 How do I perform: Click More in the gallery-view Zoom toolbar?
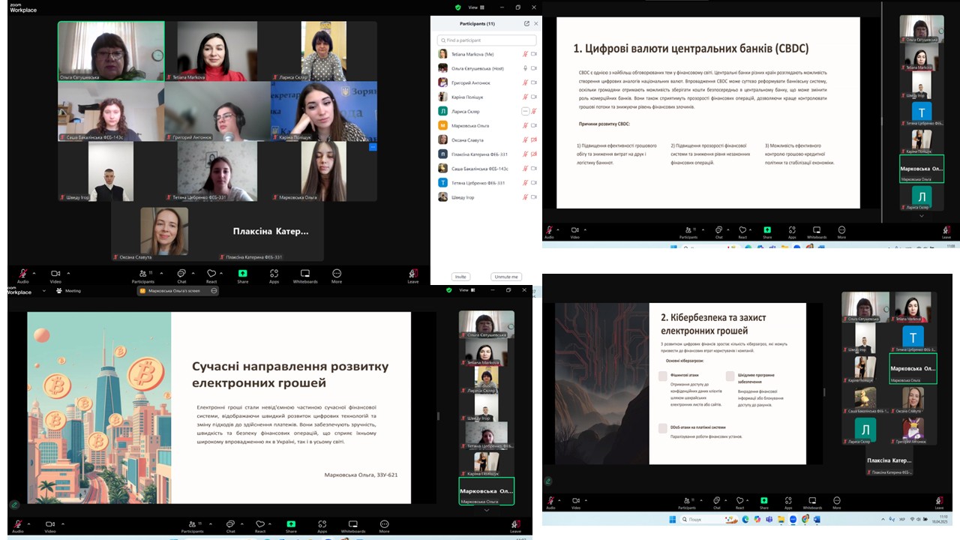coord(337,275)
